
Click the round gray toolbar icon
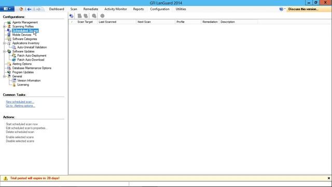[102, 16]
